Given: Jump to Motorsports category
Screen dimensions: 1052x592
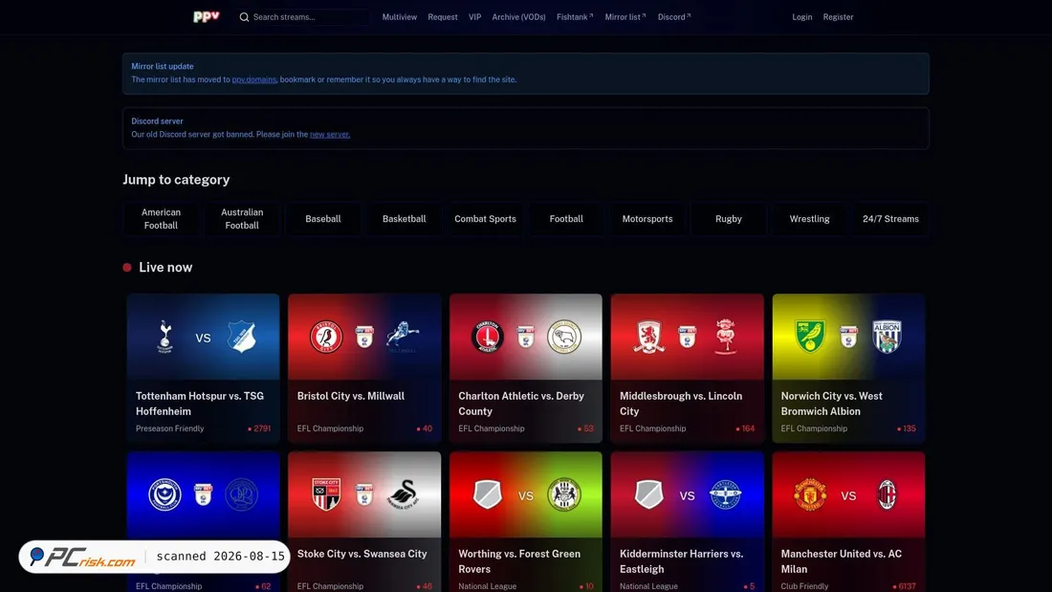Looking at the screenshot, I should (x=647, y=219).
